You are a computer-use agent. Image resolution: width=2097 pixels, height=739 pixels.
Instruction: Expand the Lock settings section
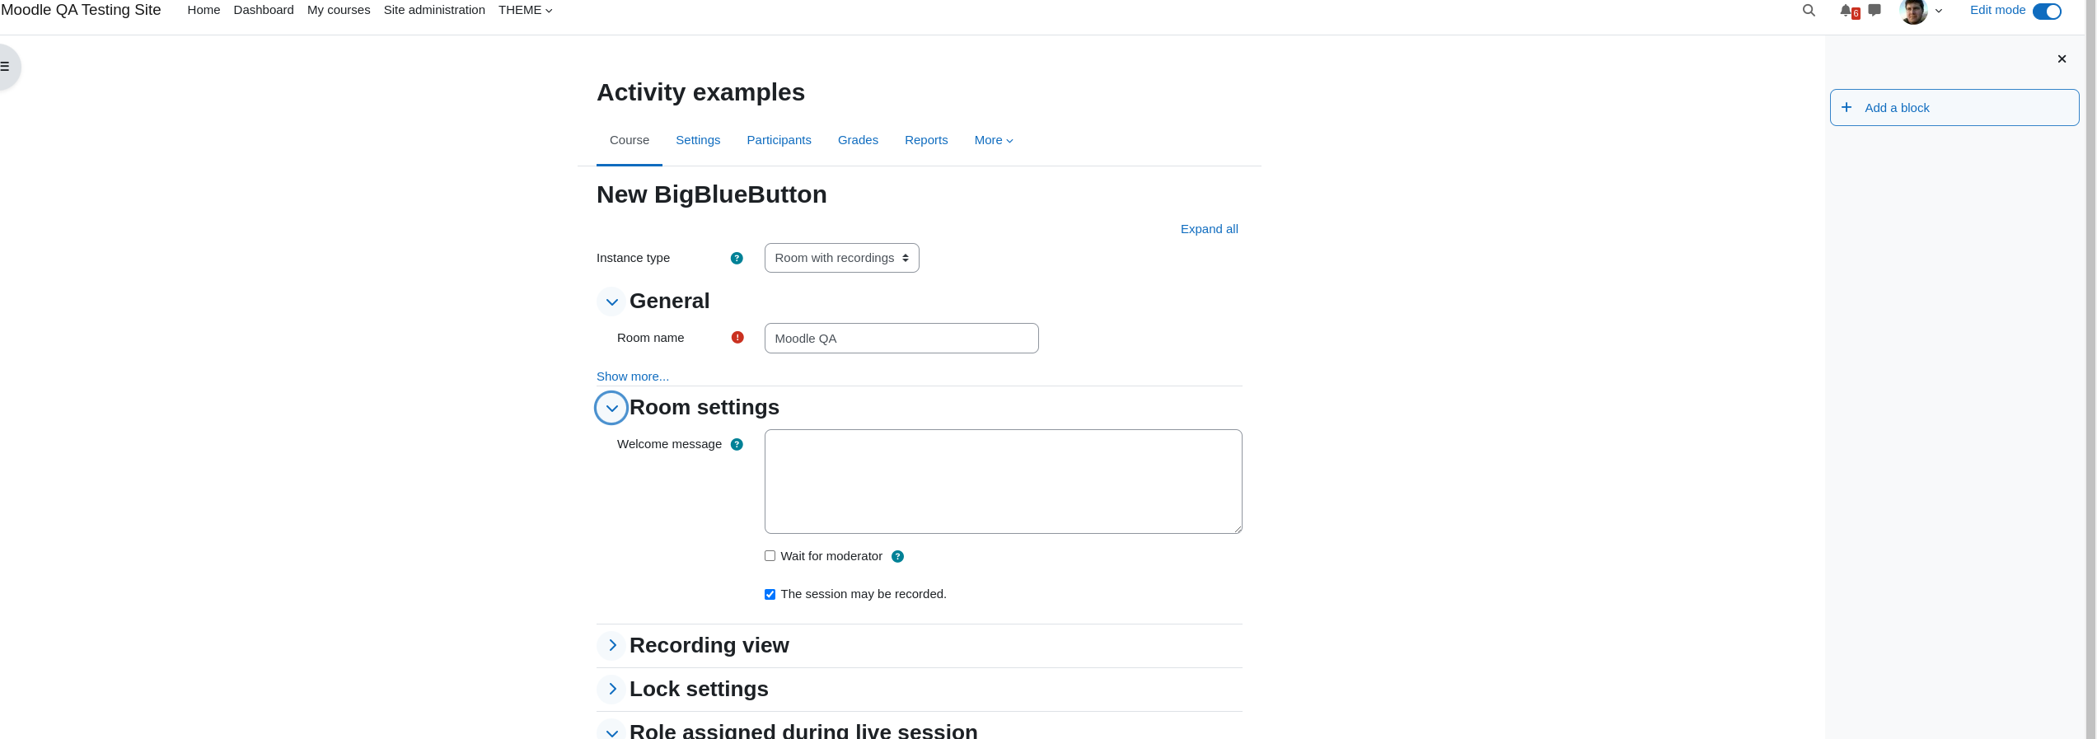[611, 689]
